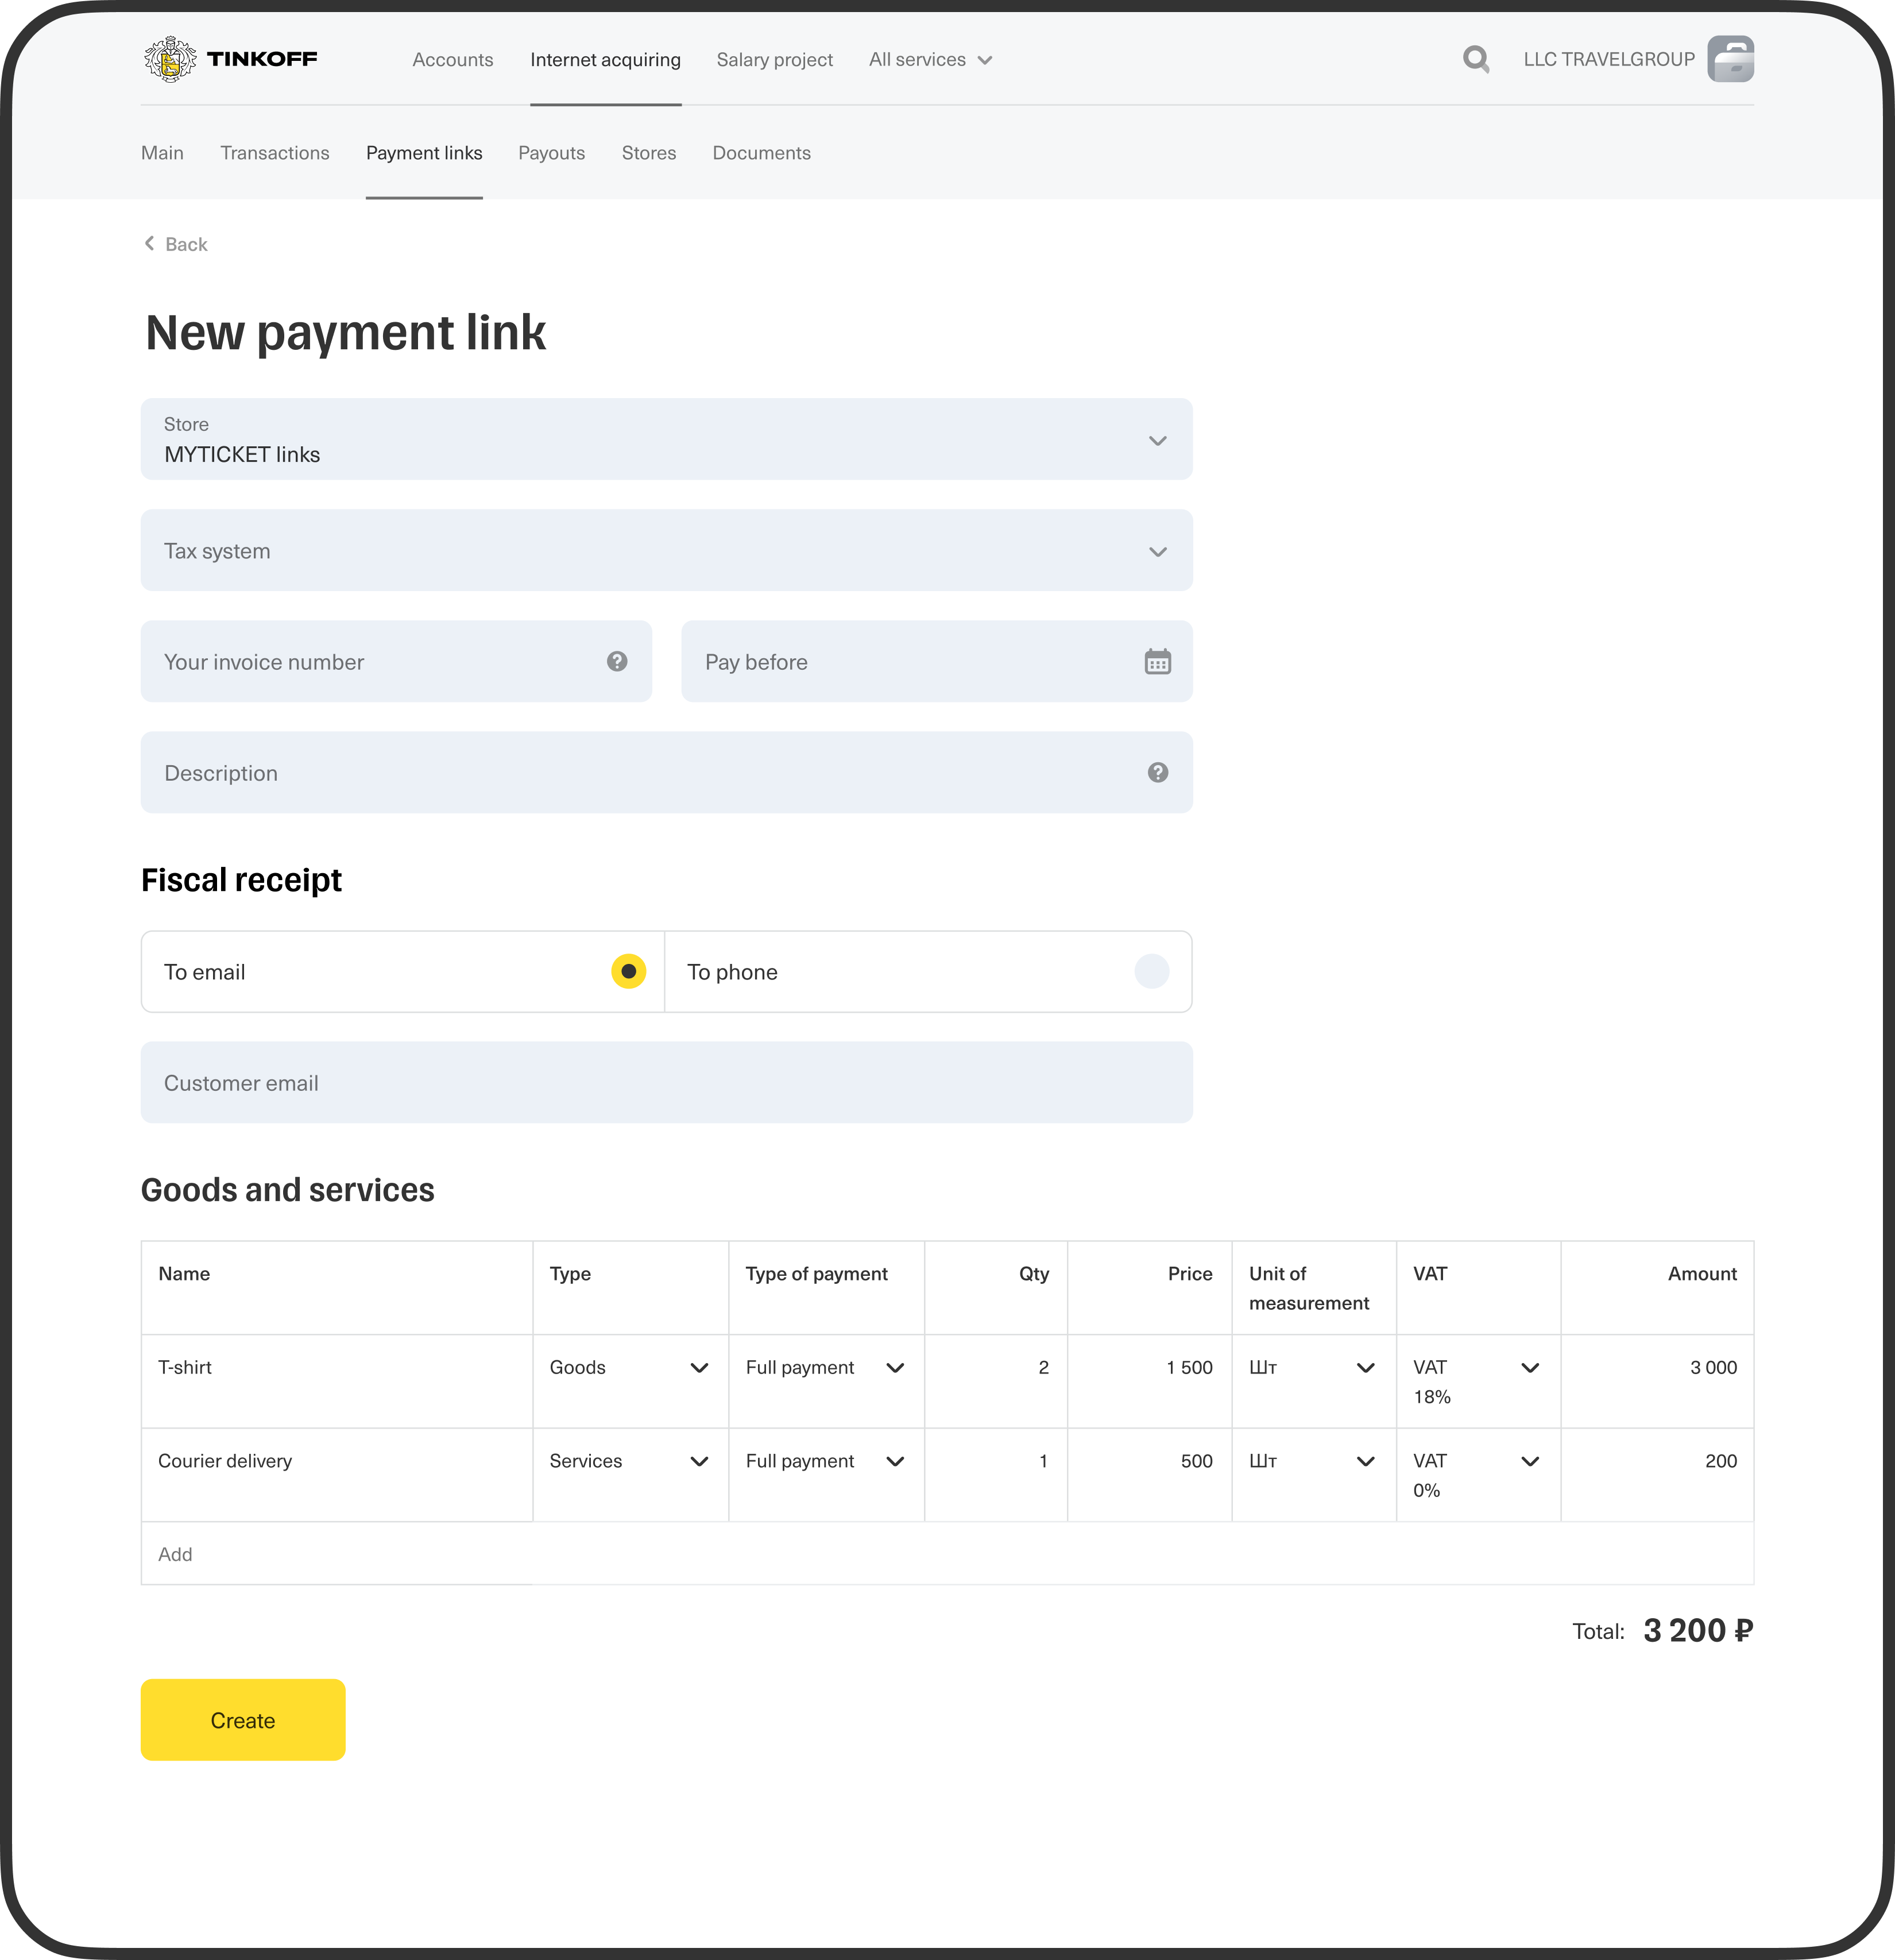This screenshot has width=1895, height=1960.
Task: Click the Courier delivery name cell
Action: tap(337, 1475)
